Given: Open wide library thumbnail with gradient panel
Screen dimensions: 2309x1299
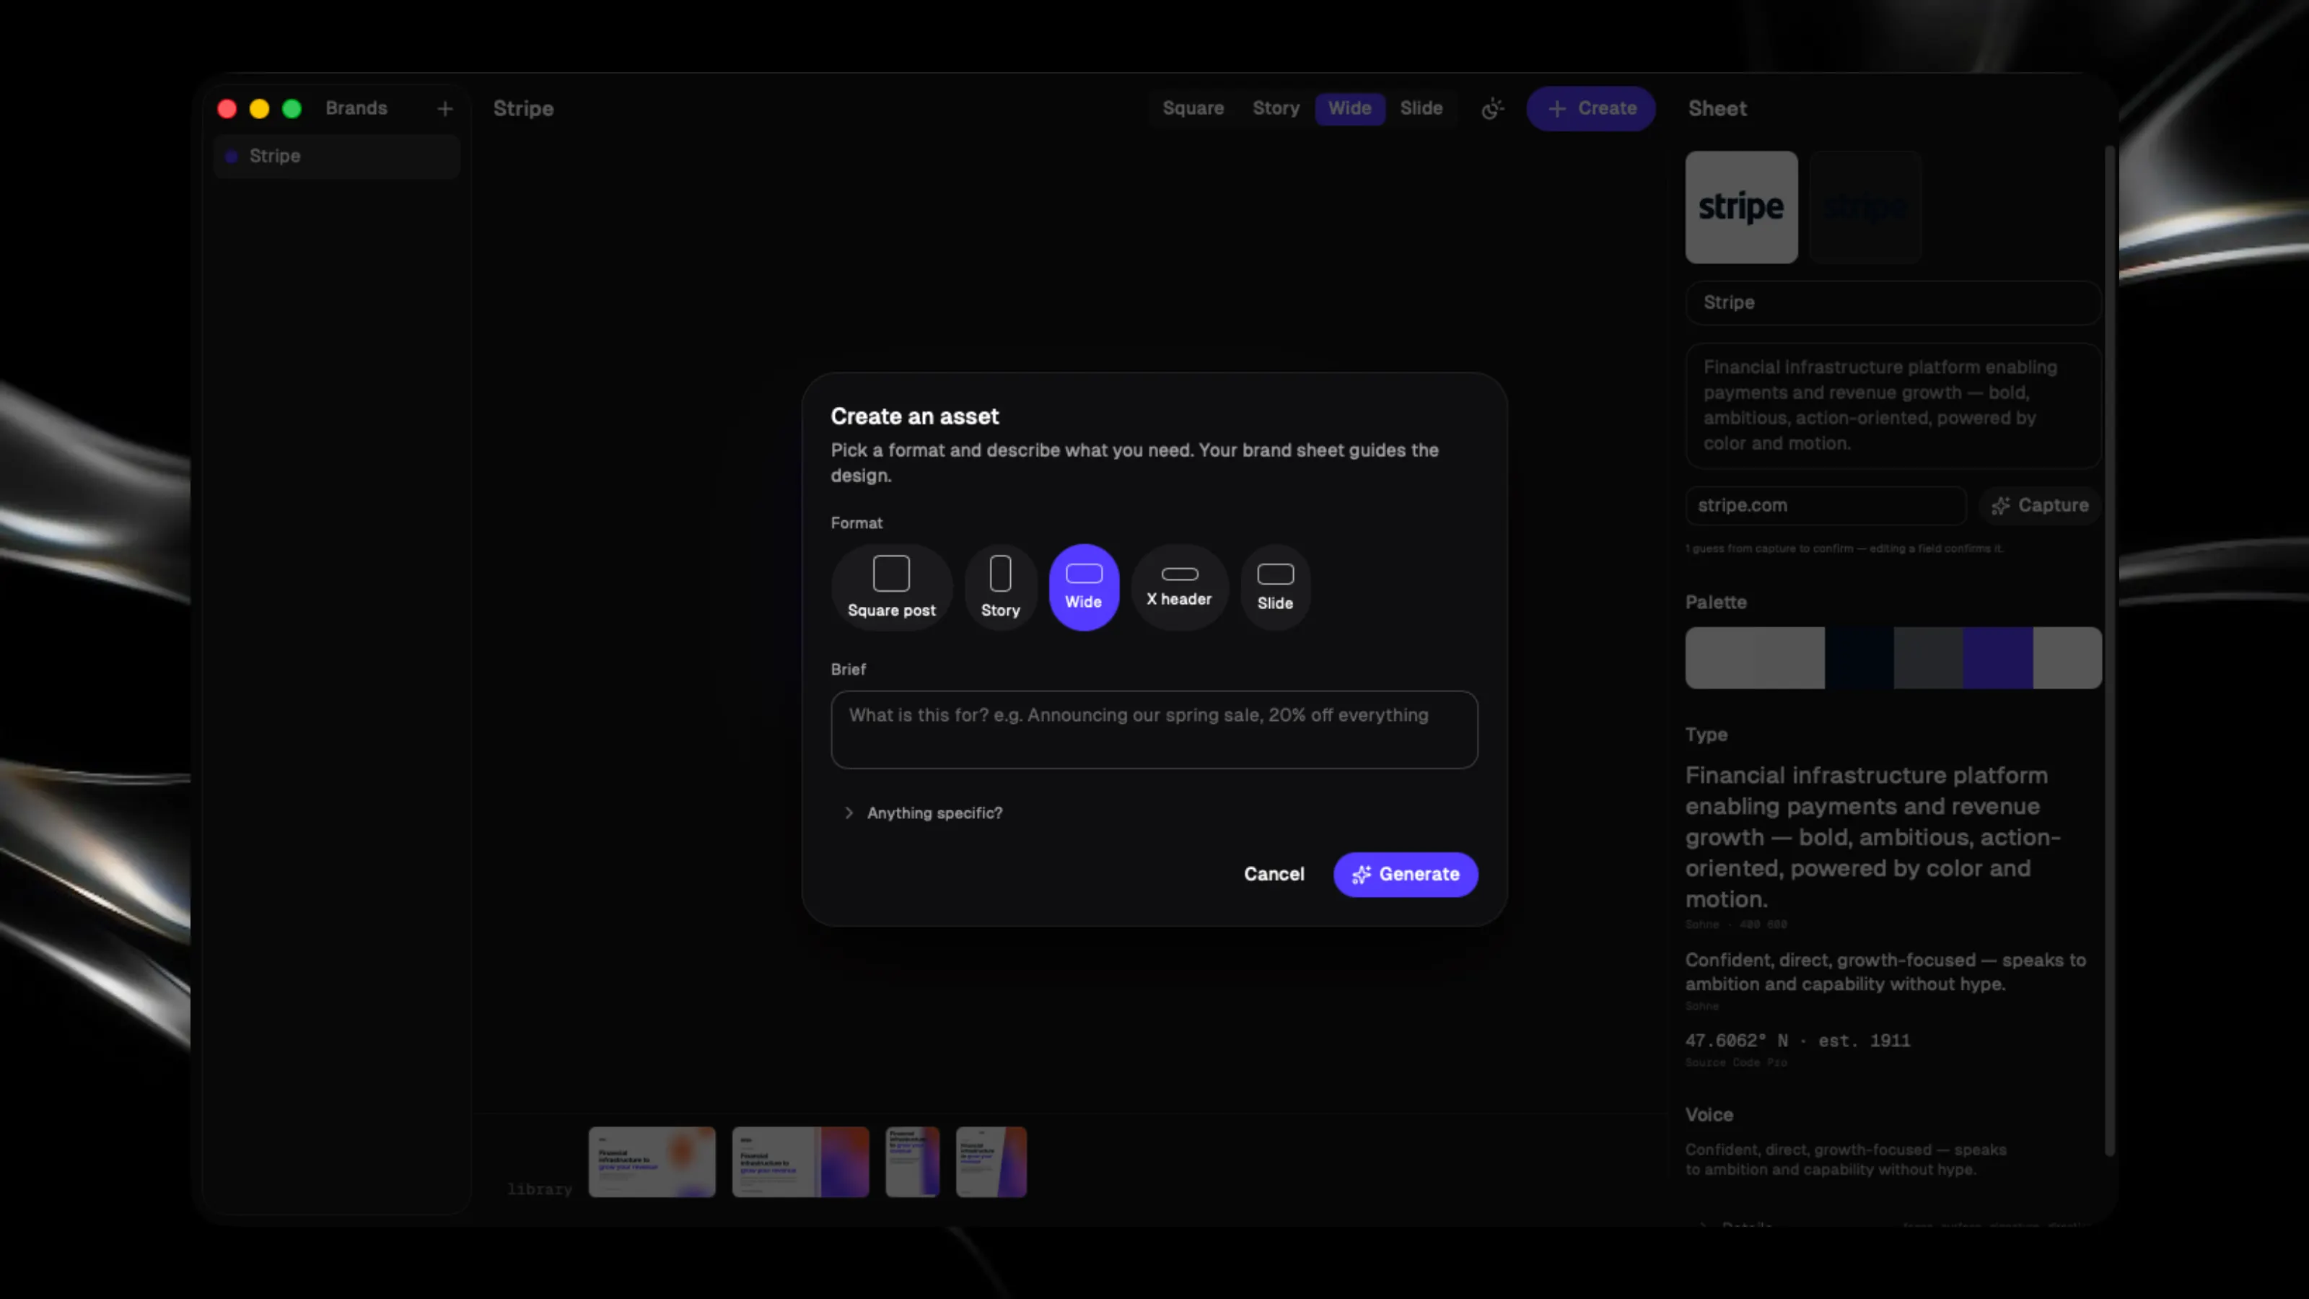Looking at the screenshot, I should click(799, 1162).
